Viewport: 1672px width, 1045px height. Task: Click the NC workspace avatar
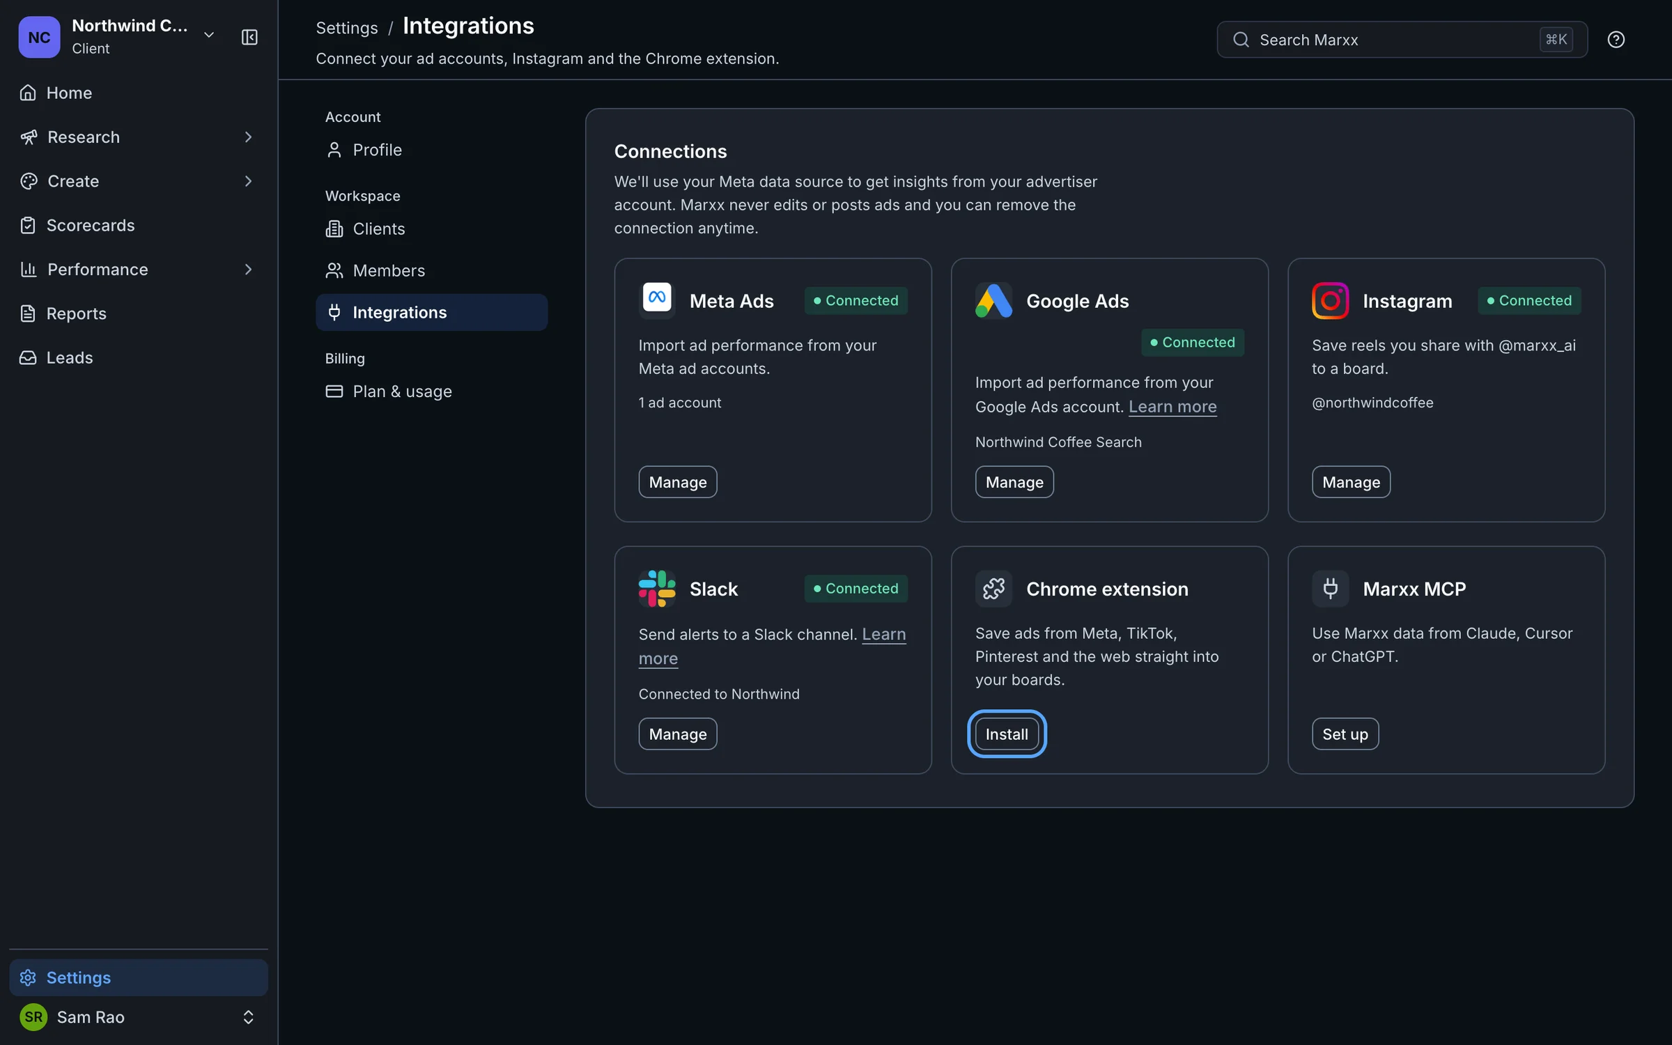click(39, 37)
